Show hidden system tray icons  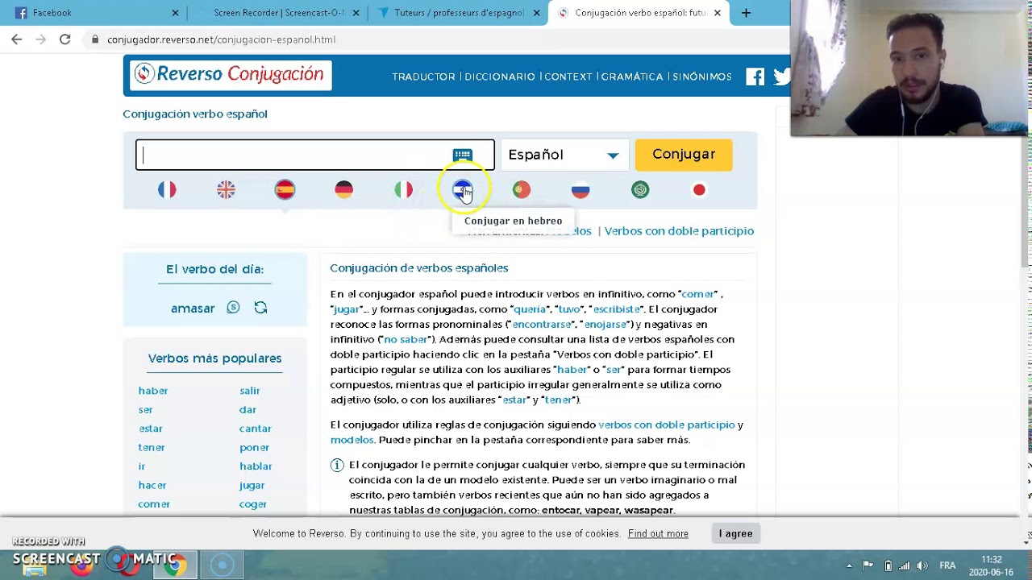point(849,565)
